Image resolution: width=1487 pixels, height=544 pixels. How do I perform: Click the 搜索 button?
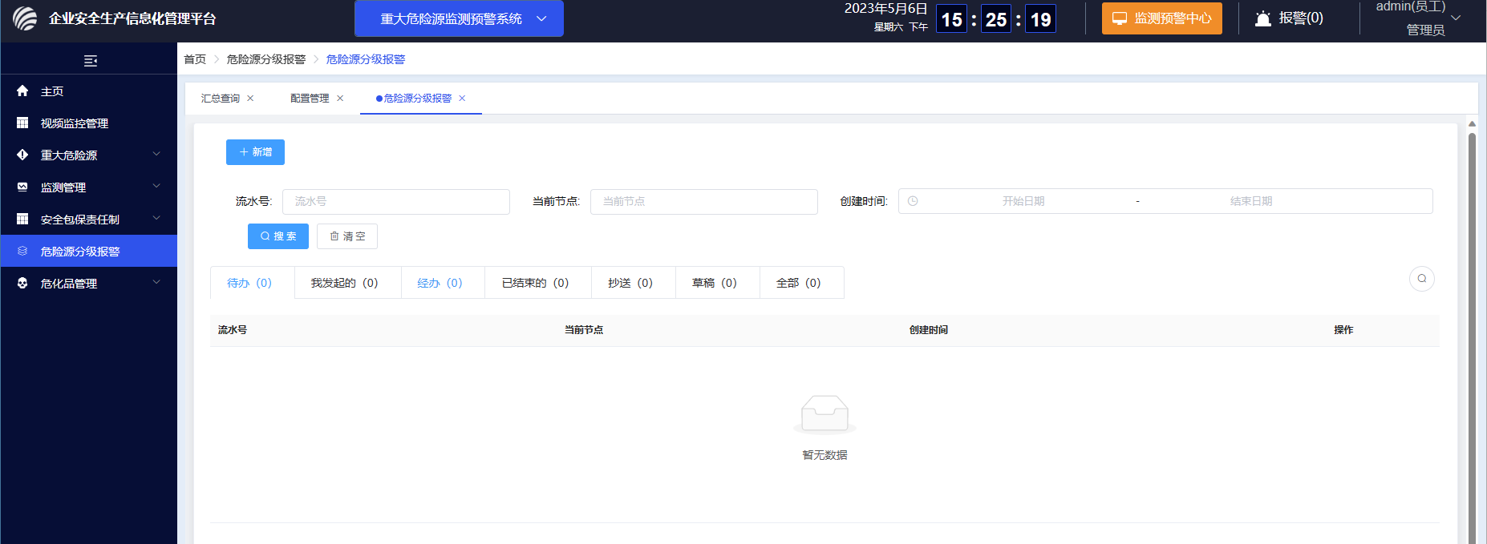coord(278,236)
